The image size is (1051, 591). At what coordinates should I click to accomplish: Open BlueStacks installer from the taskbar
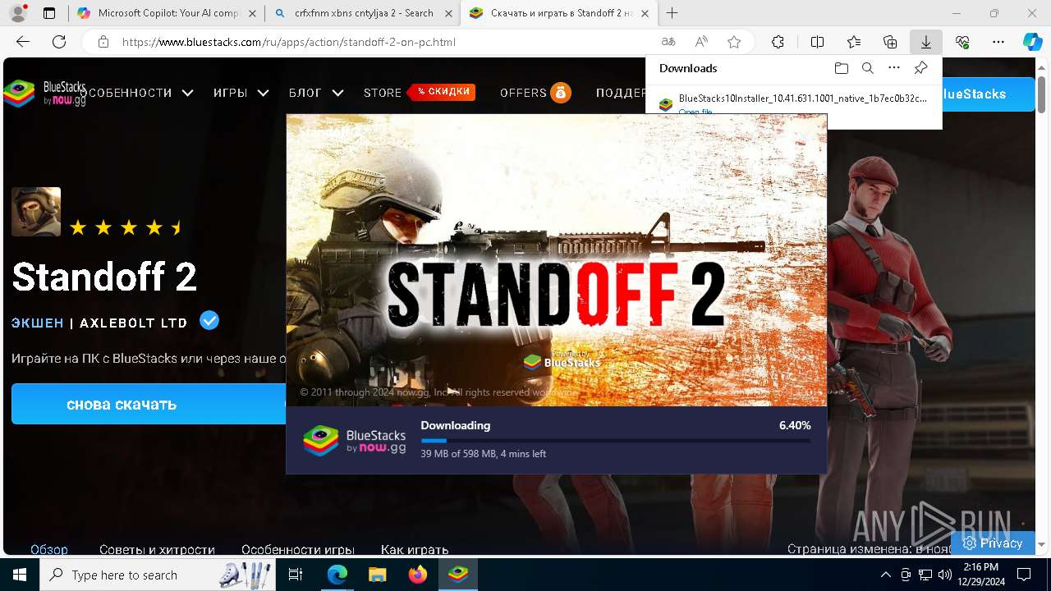[458, 575]
